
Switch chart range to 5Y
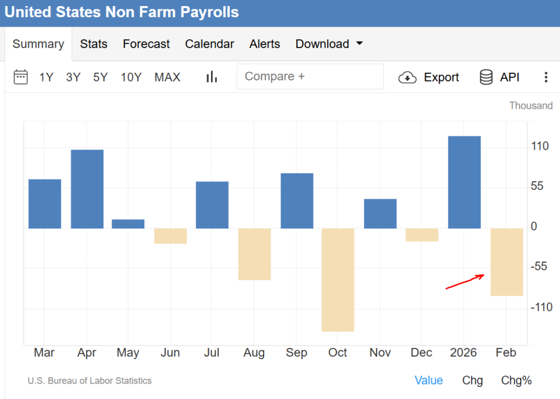[x=100, y=77]
